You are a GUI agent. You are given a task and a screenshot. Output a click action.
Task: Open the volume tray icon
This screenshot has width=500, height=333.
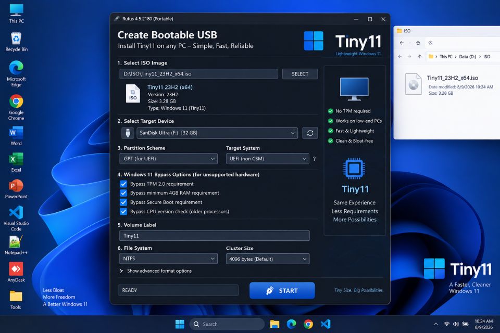(456, 324)
